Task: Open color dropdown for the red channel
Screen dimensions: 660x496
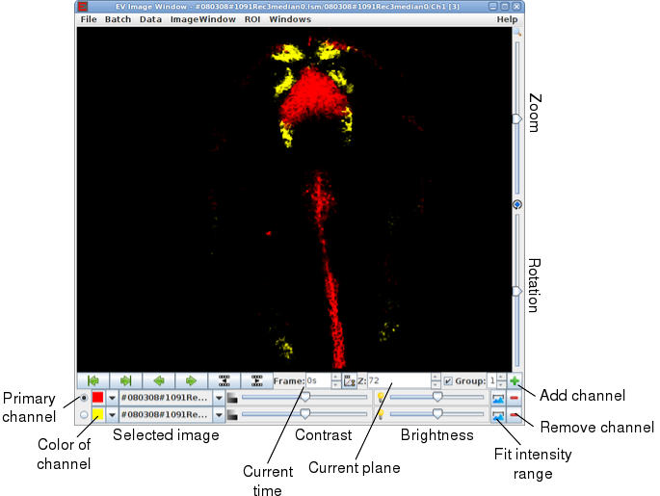Action: [x=112, y=398]
